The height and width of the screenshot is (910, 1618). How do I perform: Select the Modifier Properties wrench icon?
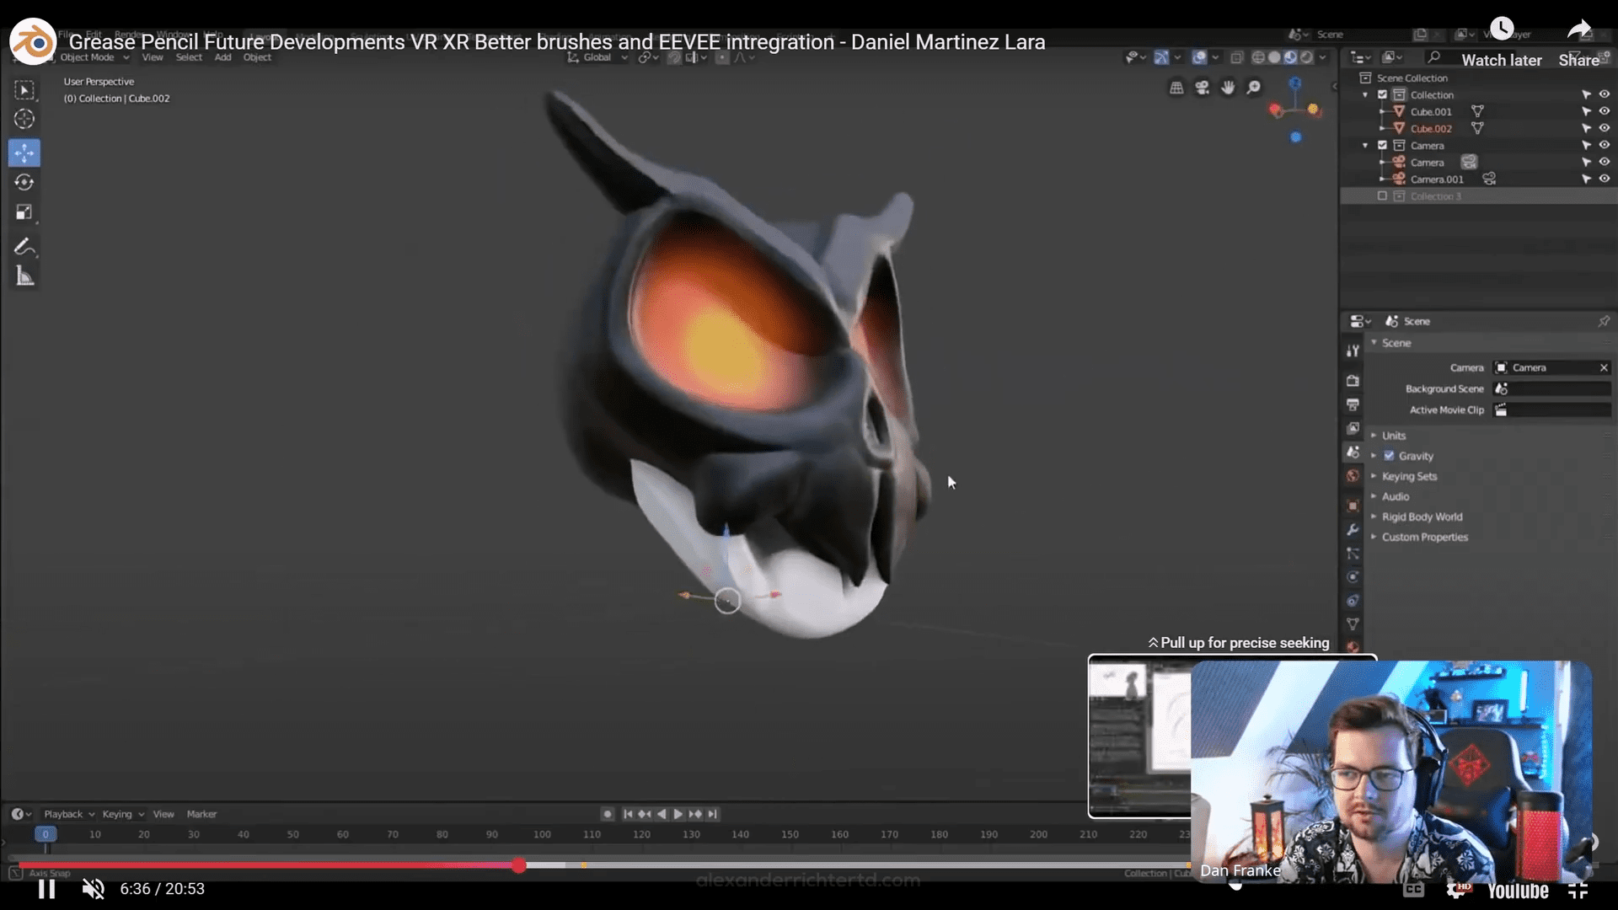[1353, 529]
